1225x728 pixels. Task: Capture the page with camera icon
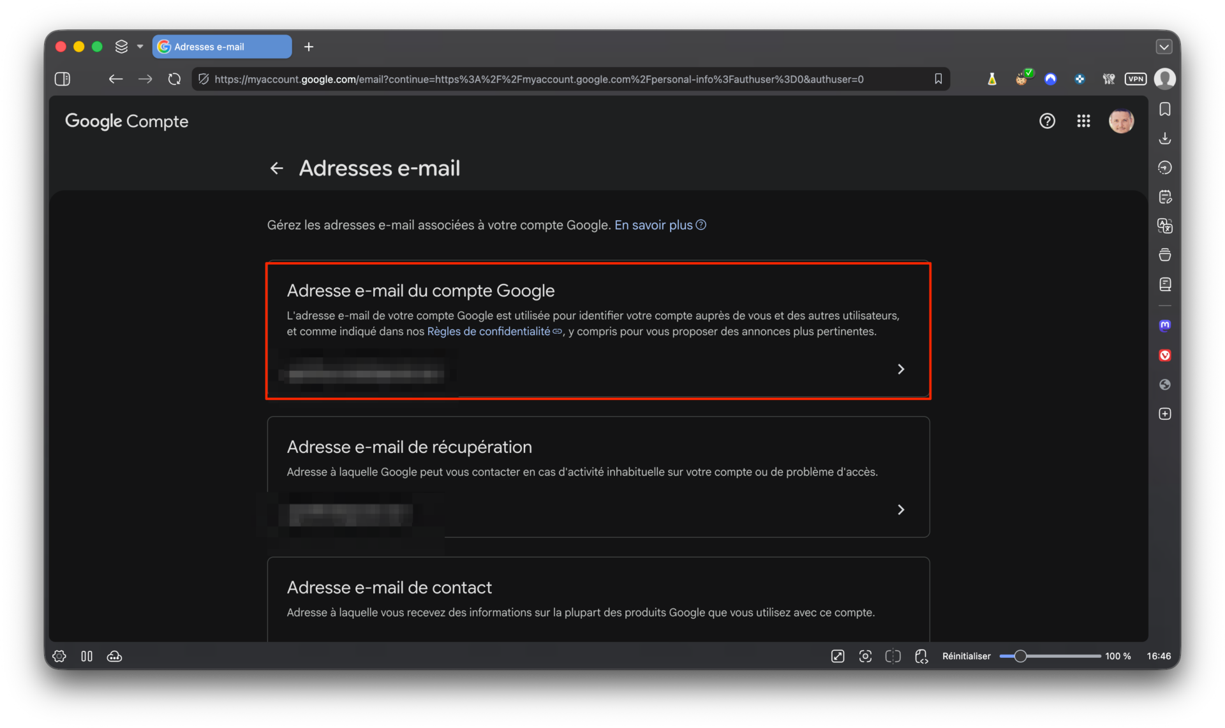[x=865, y=656]
